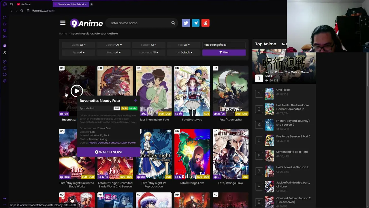The image size is (369, 208).
Task: Open the Opera GX main menu icon
Action: coord(5,4)
